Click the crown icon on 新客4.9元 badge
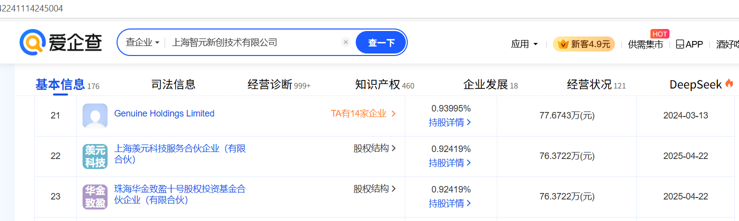This screenshot has height=221, width=739. coord(563,44)
